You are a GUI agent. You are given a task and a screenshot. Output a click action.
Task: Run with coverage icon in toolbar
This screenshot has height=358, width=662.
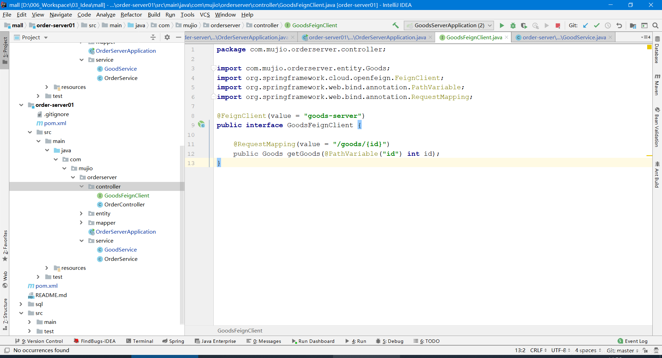pos(524,25)
